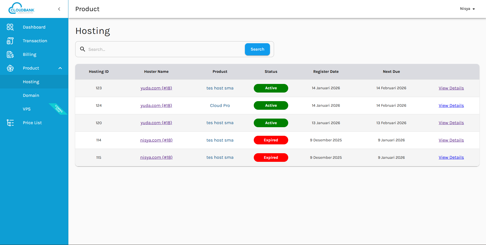Open yuda.com link for hosting 123

pyautogui.click(x=156, y=88)
